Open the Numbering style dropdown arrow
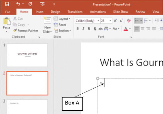 pyautogui.click(x=150, y=21)
